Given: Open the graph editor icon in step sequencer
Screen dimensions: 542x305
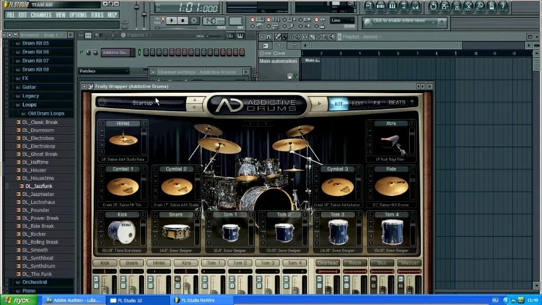Looking at the screenshot, I should [230, 35].
